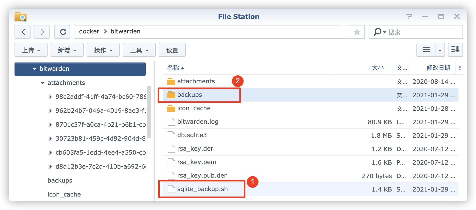476x210 pixels.
Task: Open 设置 settings
Action: click(172, 50)
